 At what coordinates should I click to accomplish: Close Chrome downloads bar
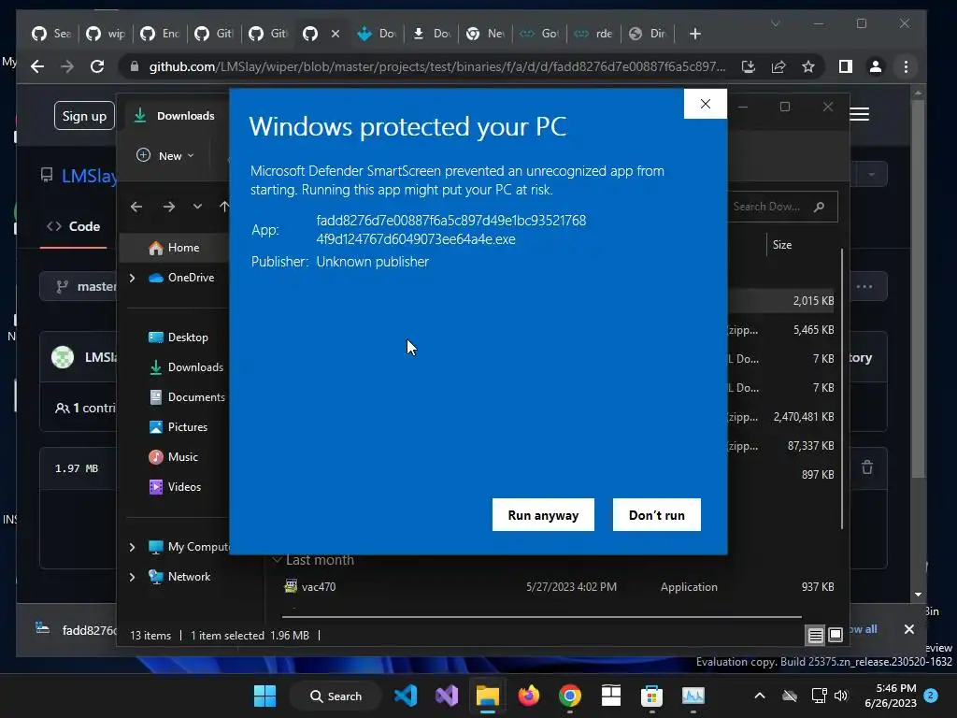click(x=909, y=629)
